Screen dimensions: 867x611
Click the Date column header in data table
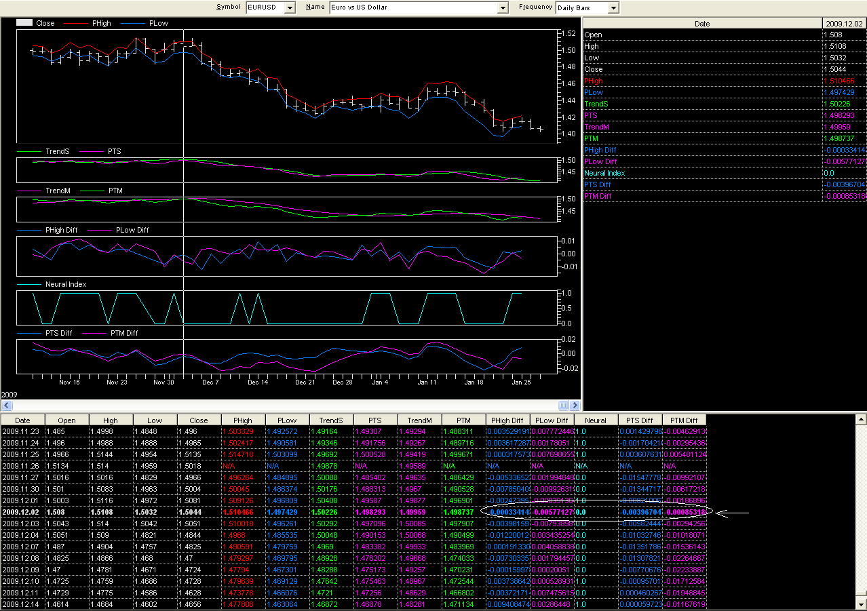pyautogui.click(x=22, y=420)
